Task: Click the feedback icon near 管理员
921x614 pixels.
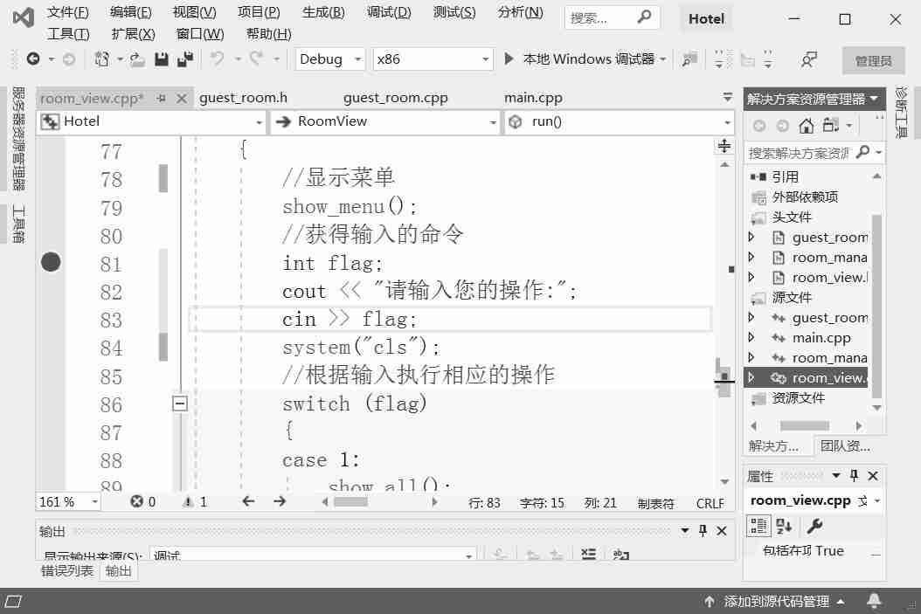Action: pyautogui.click(x=809, y=59)
